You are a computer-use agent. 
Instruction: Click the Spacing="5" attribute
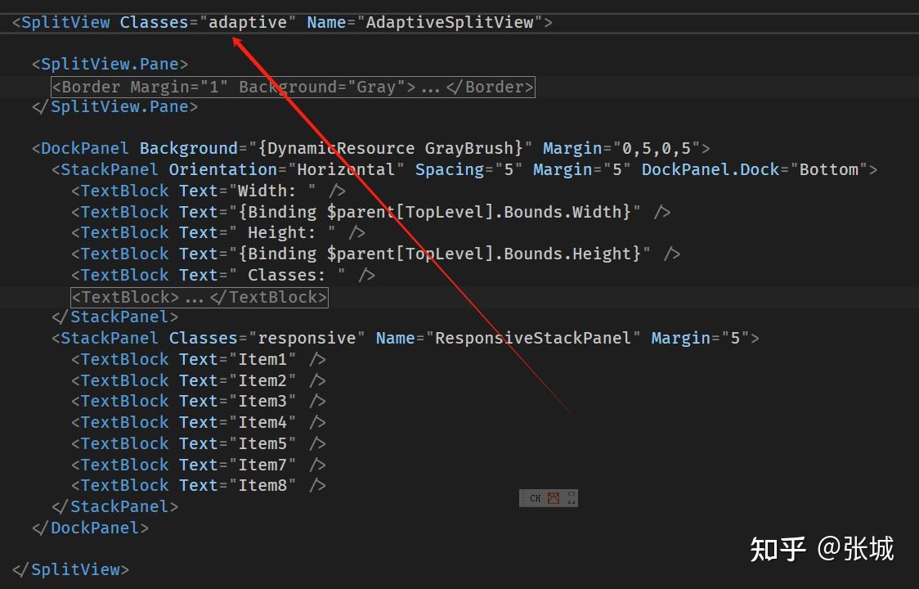point(468,169)
